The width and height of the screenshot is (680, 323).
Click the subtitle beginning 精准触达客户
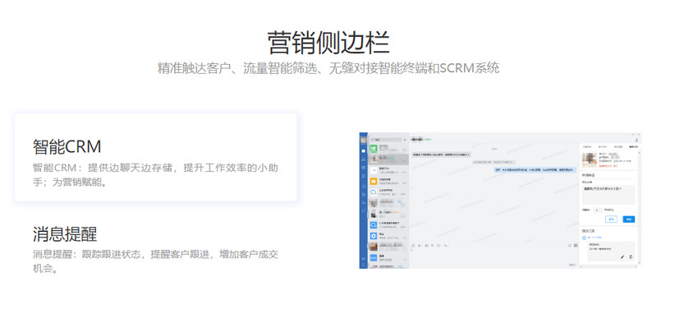(329, 68)
